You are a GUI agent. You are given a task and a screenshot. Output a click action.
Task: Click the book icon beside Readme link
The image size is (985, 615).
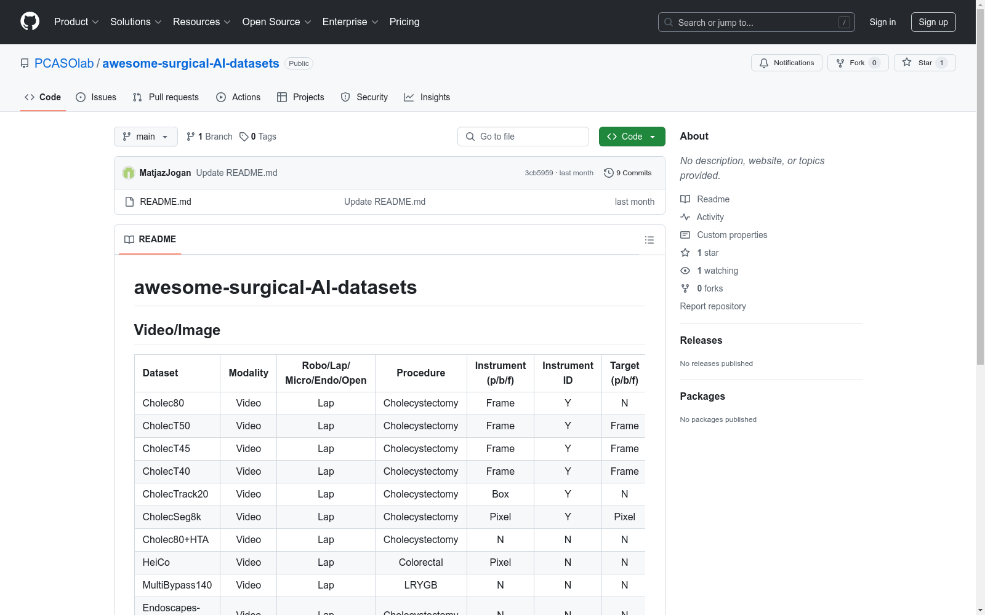(x=685, y=199)
